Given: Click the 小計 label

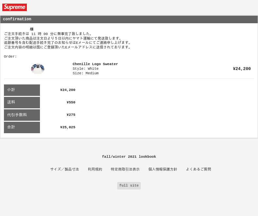Looking at the screenshot, I should pyautogui.click(x=22, y=90).
